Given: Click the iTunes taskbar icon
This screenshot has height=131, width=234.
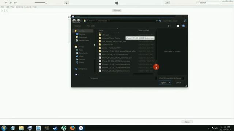Looking at the screenshot, I should point(81,128).
